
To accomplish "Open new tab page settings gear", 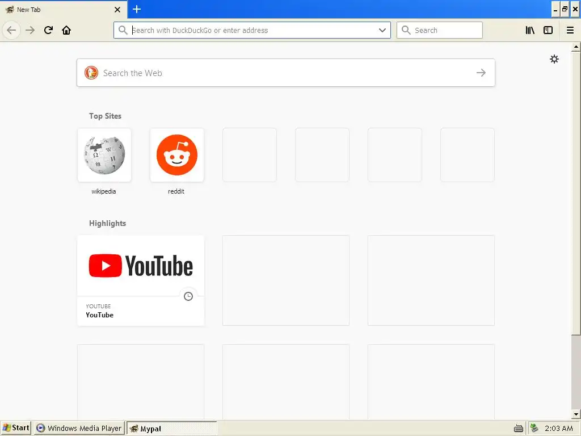I will (x=554, y=59).
